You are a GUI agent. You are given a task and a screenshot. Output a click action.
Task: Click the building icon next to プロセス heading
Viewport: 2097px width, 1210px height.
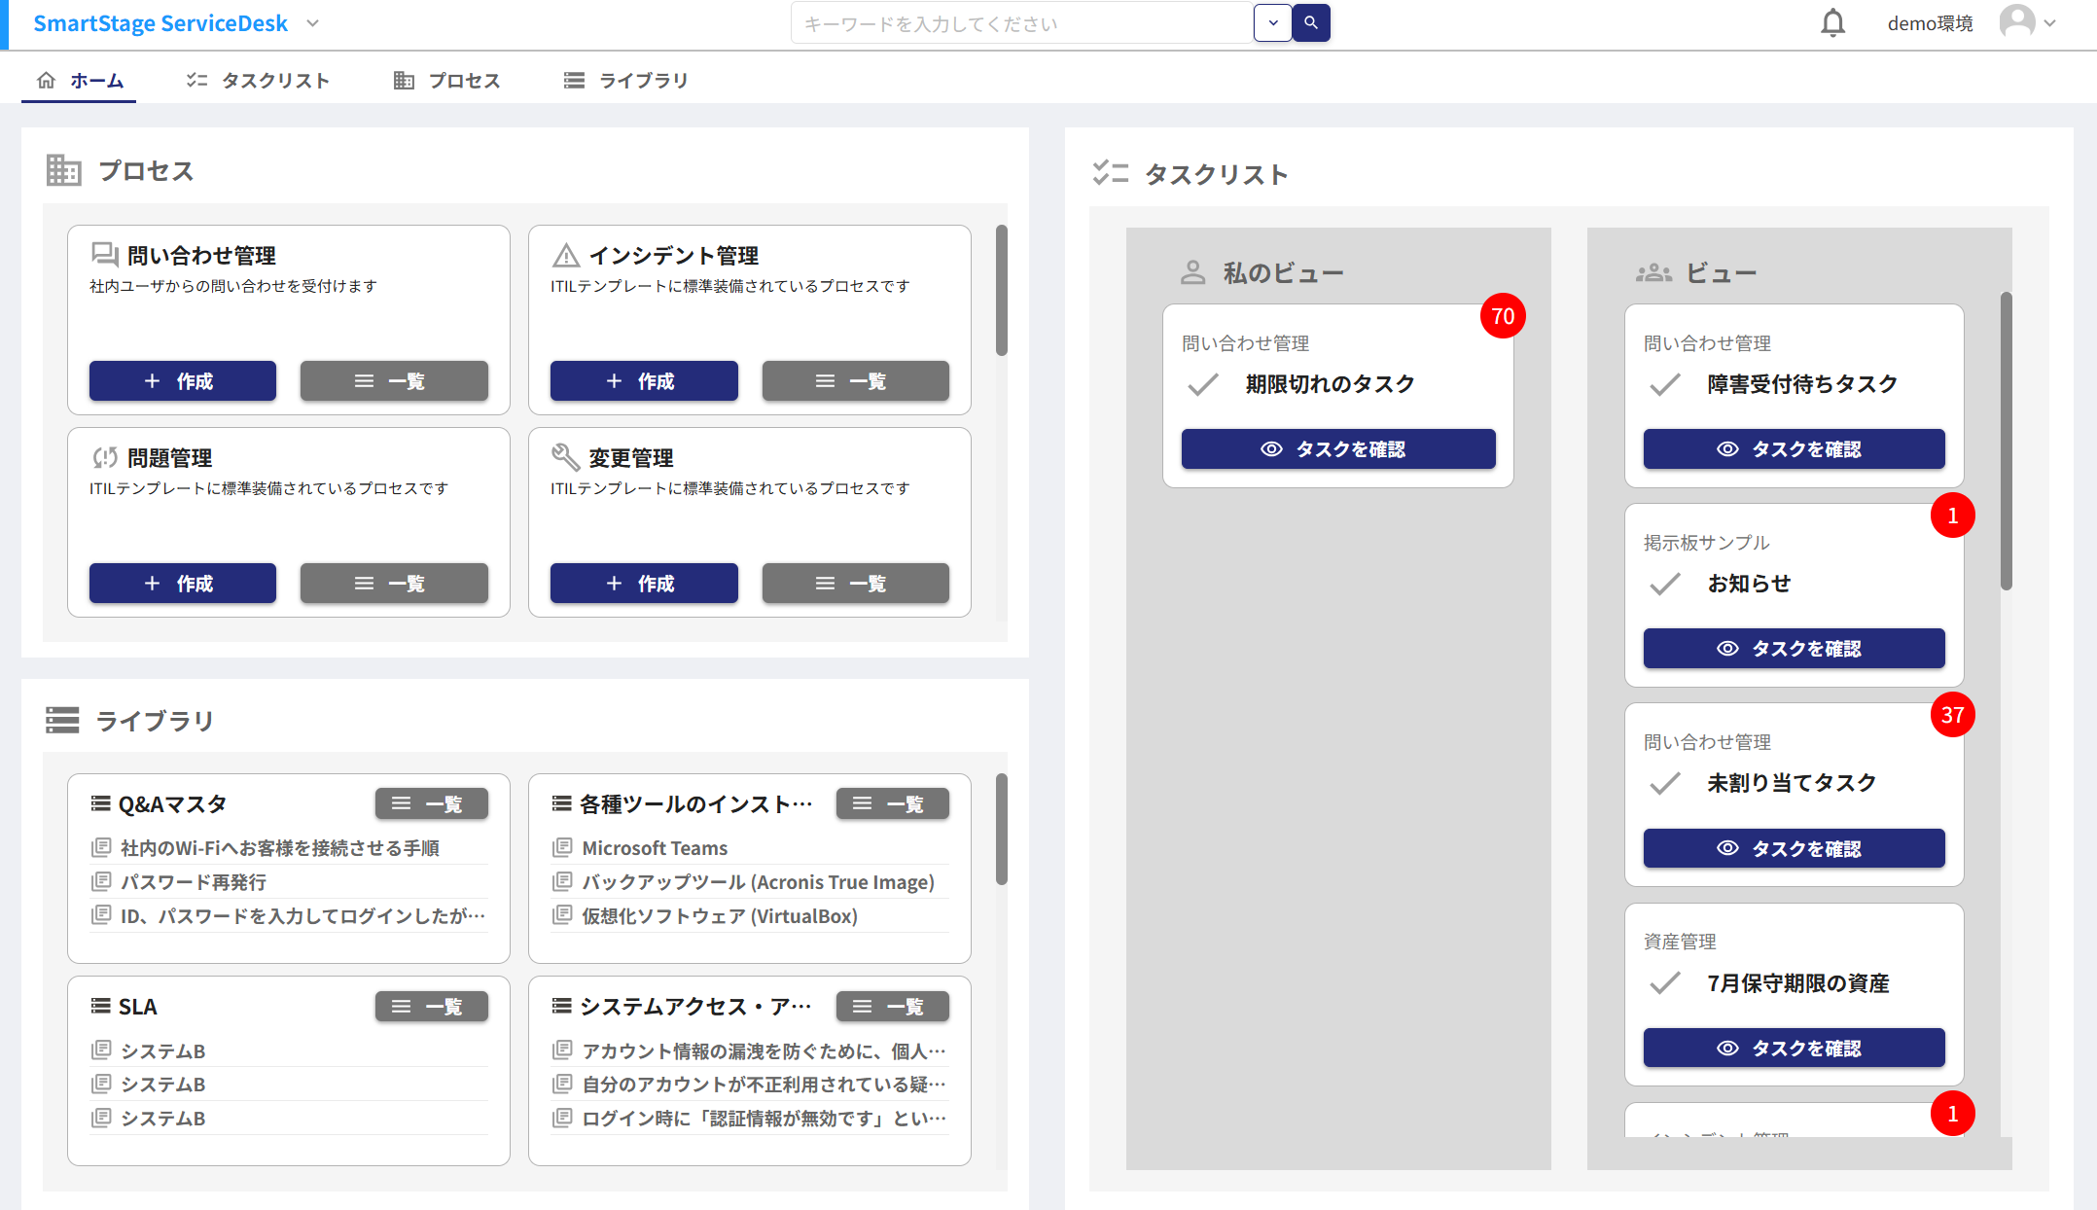(x=64, y=170)
